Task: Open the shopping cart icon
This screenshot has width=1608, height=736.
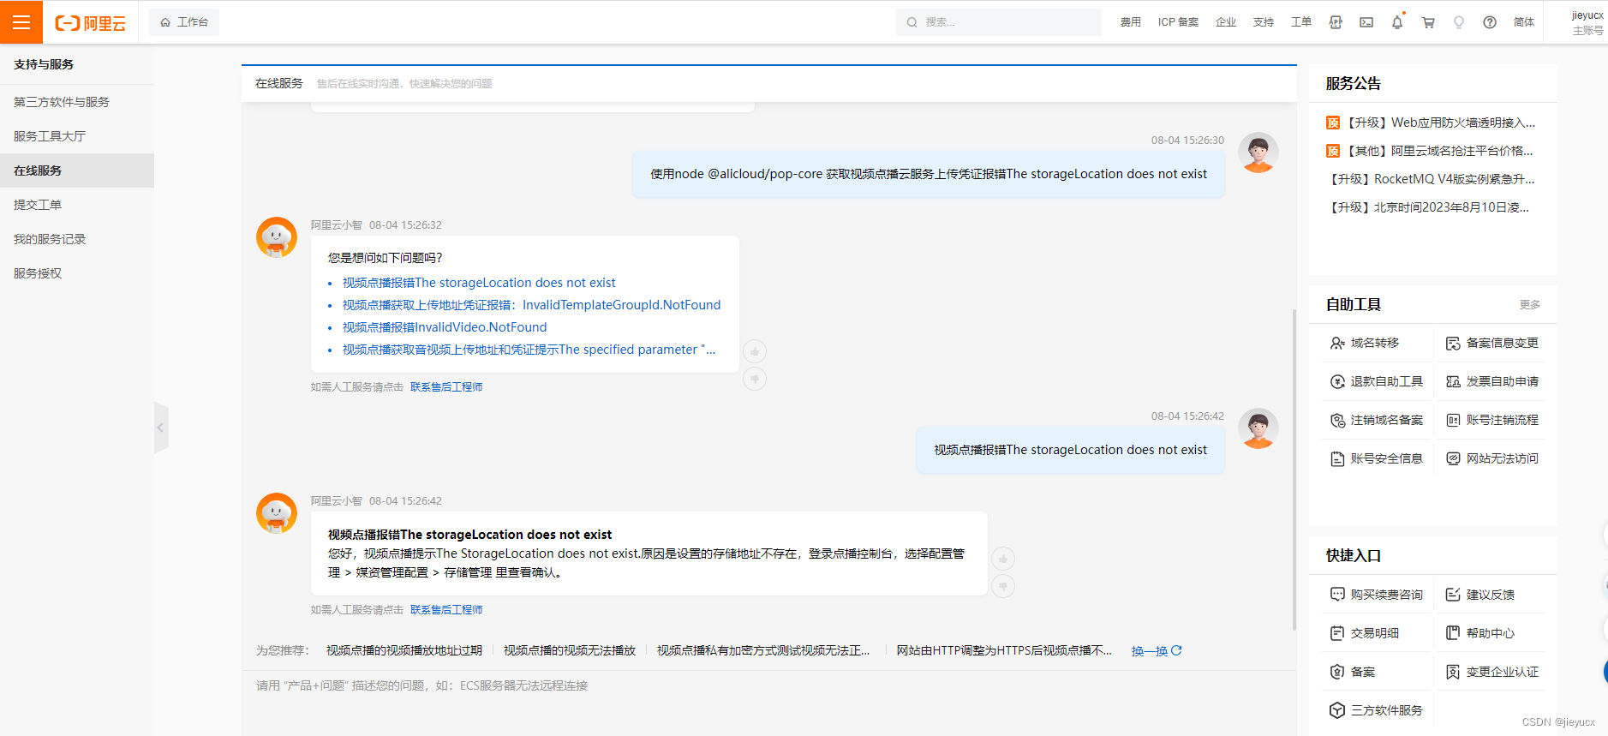Action: click(x=1428, y=22)
